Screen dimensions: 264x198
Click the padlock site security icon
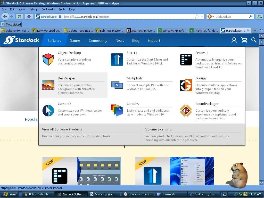pos(60,16)
